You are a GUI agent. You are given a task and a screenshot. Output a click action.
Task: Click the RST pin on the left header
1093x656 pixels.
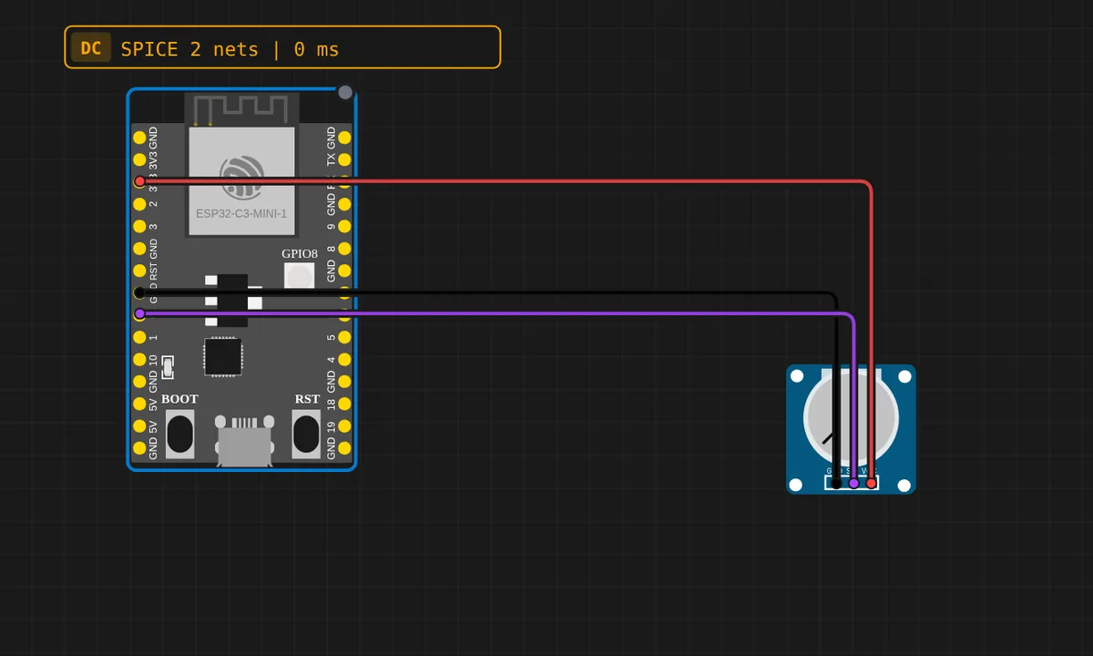139,271
